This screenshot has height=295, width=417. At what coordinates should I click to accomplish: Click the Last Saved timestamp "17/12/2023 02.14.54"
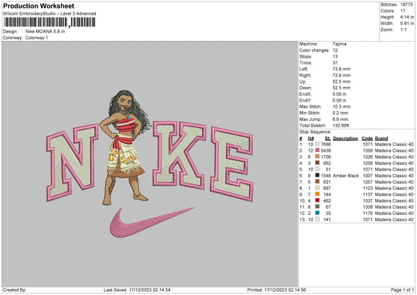149,290
